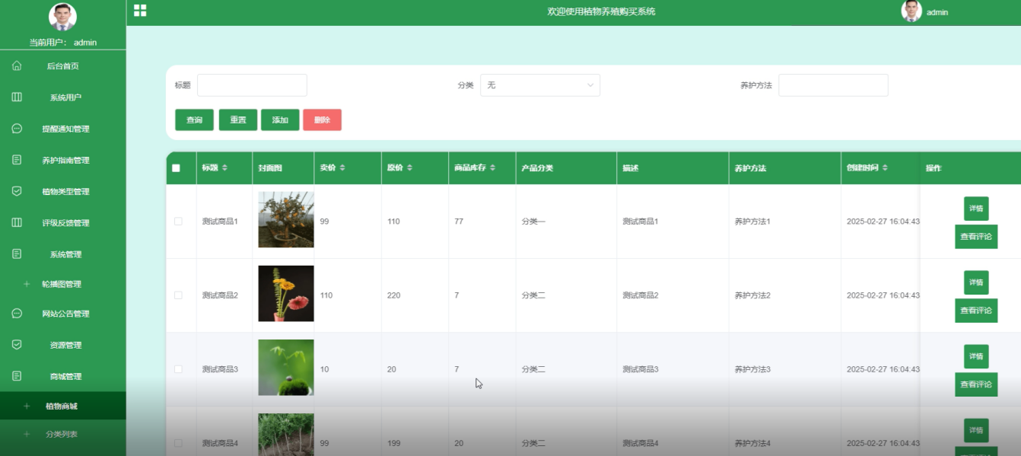
Task: Expand 系统管理 in the sidebar
Action: click(63, 254)
